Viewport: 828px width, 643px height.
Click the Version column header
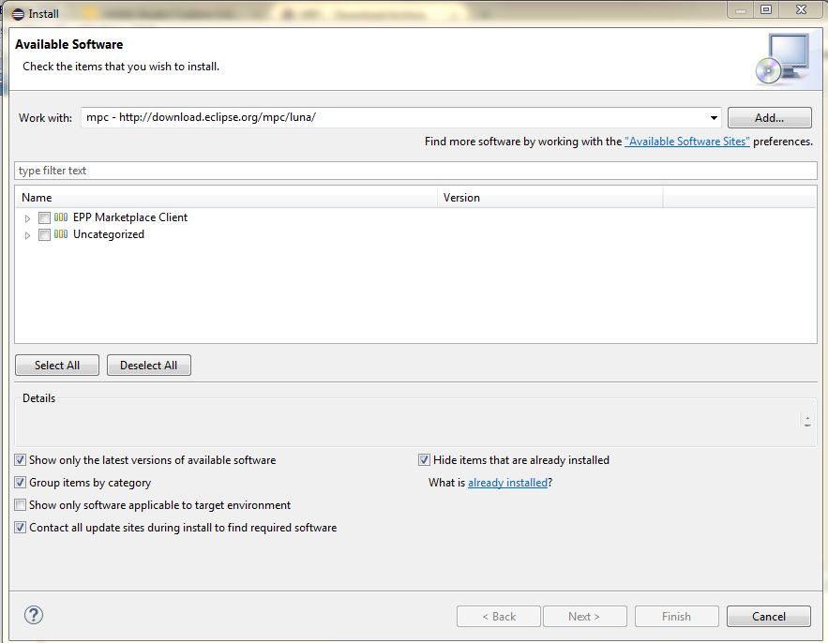[x=549, y=198]
